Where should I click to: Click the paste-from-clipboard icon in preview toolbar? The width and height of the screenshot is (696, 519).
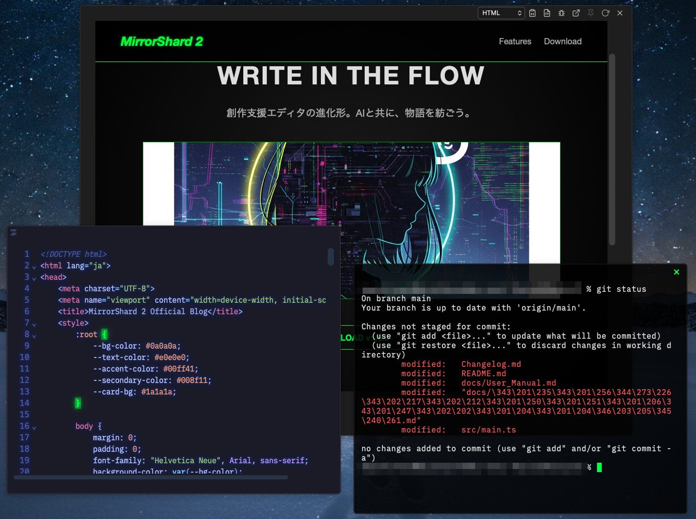pos(532,13)
